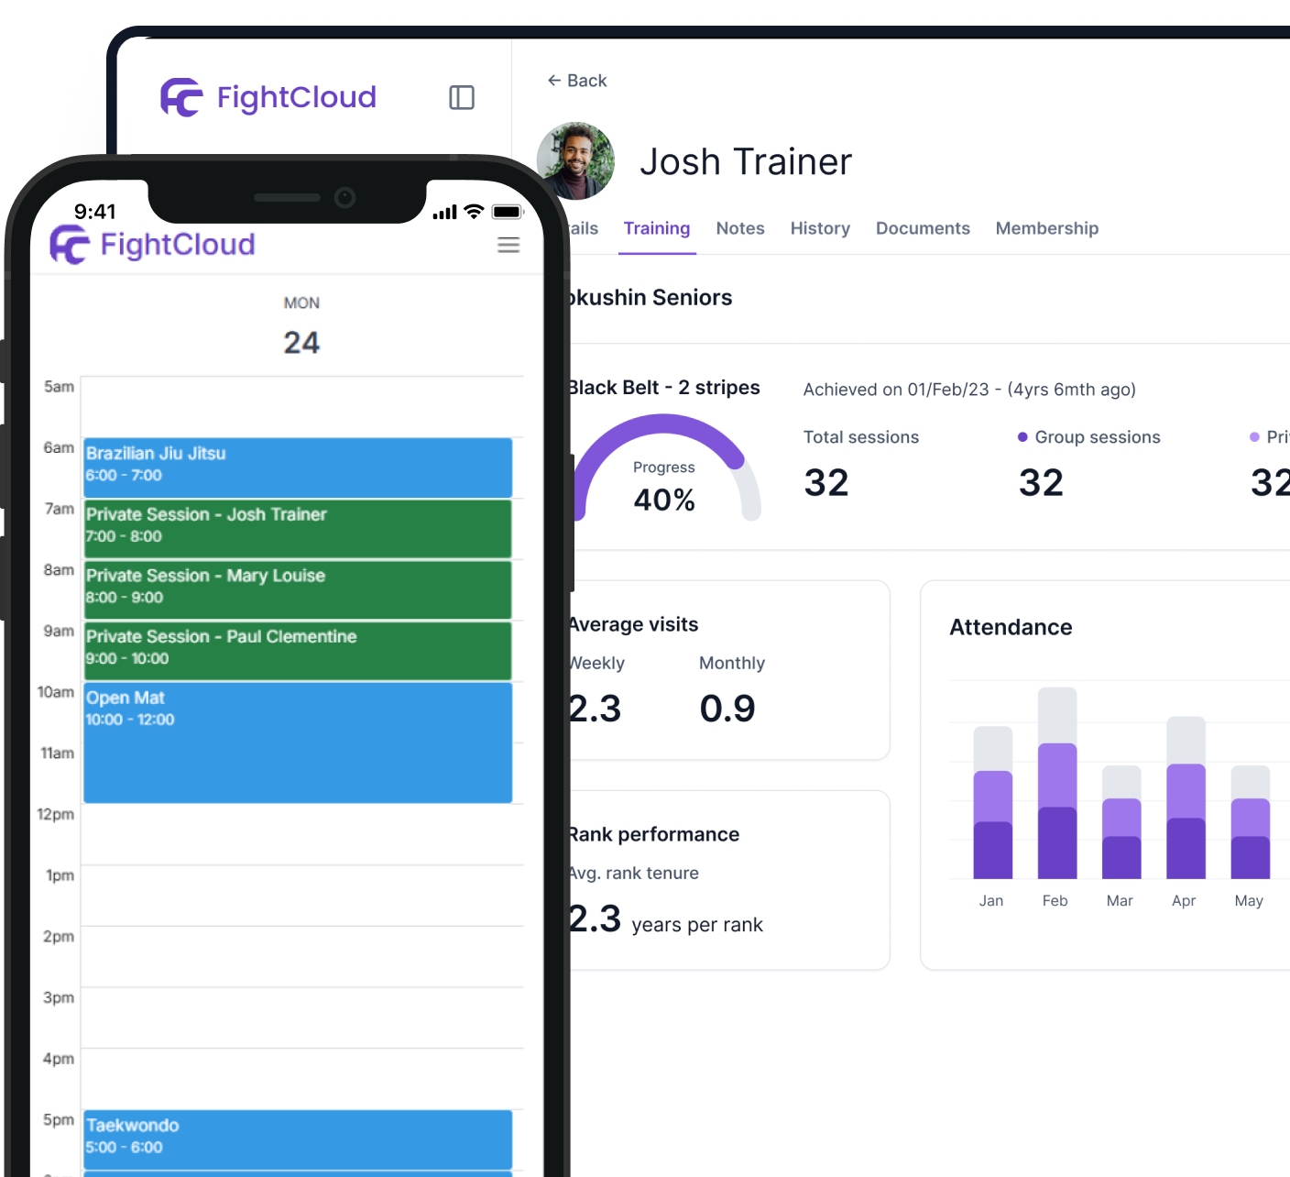Click the phone's cellular signal icon

click(444, 213)
